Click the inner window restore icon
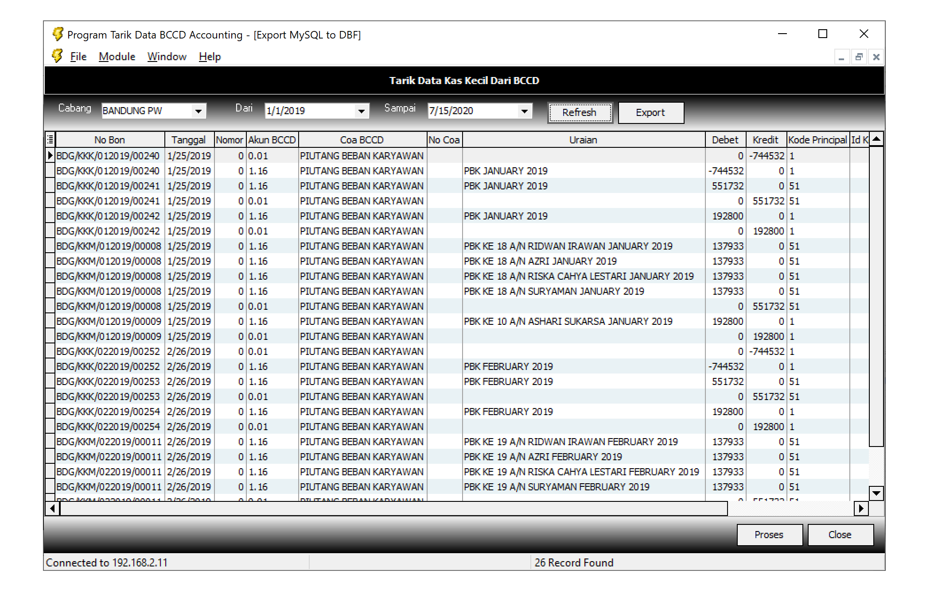This screenshot has width=934, height=593. pos(859,57)
